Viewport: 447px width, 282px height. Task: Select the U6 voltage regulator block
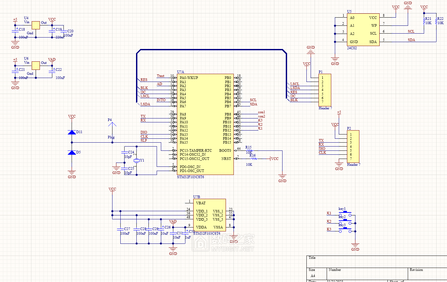[x=36, y=65]
